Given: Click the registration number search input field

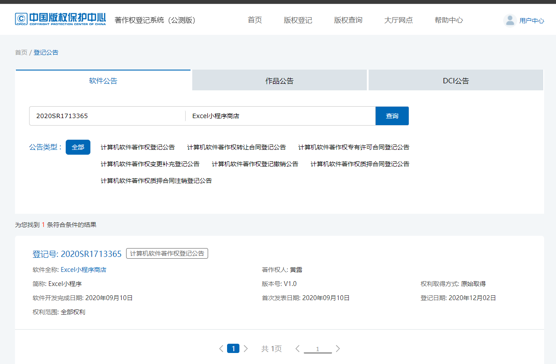Looking at the screenshot, I should tap(106, 115).
